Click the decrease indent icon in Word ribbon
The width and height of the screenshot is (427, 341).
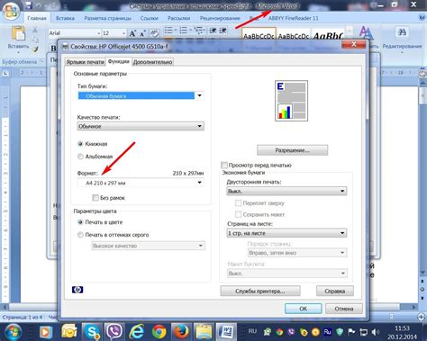coord(213,31)
